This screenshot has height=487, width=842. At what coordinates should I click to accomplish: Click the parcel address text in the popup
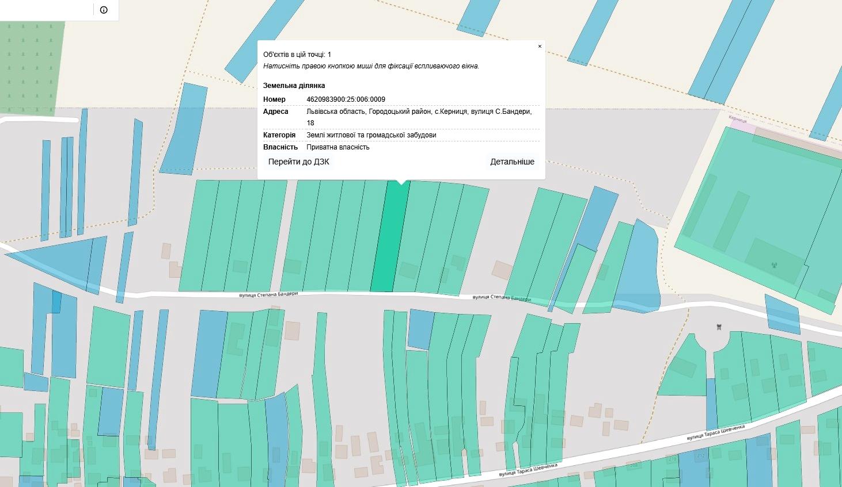pyautogui.click(x=419, y=112)
